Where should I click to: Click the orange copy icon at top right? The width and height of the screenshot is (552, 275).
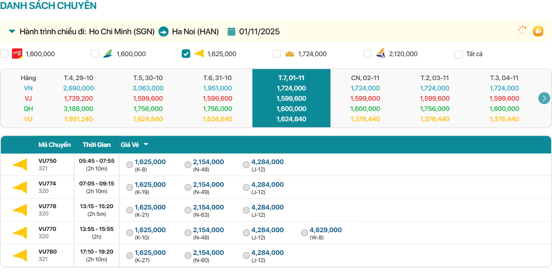pyautogui.click(x=538, y=31)
